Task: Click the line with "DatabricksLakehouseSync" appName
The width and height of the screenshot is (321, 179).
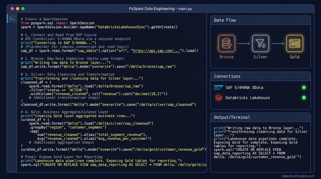Action: (x=99, y=27)
